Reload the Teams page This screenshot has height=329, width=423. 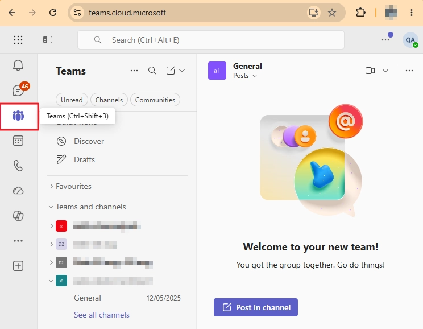click(x=53, y=13)
